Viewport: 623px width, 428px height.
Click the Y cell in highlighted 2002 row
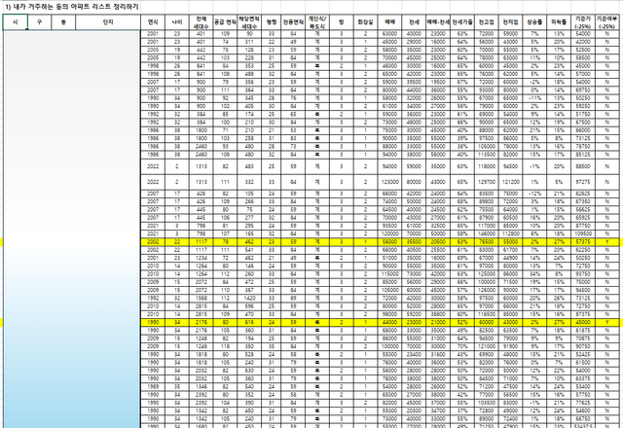coord(607,241)
